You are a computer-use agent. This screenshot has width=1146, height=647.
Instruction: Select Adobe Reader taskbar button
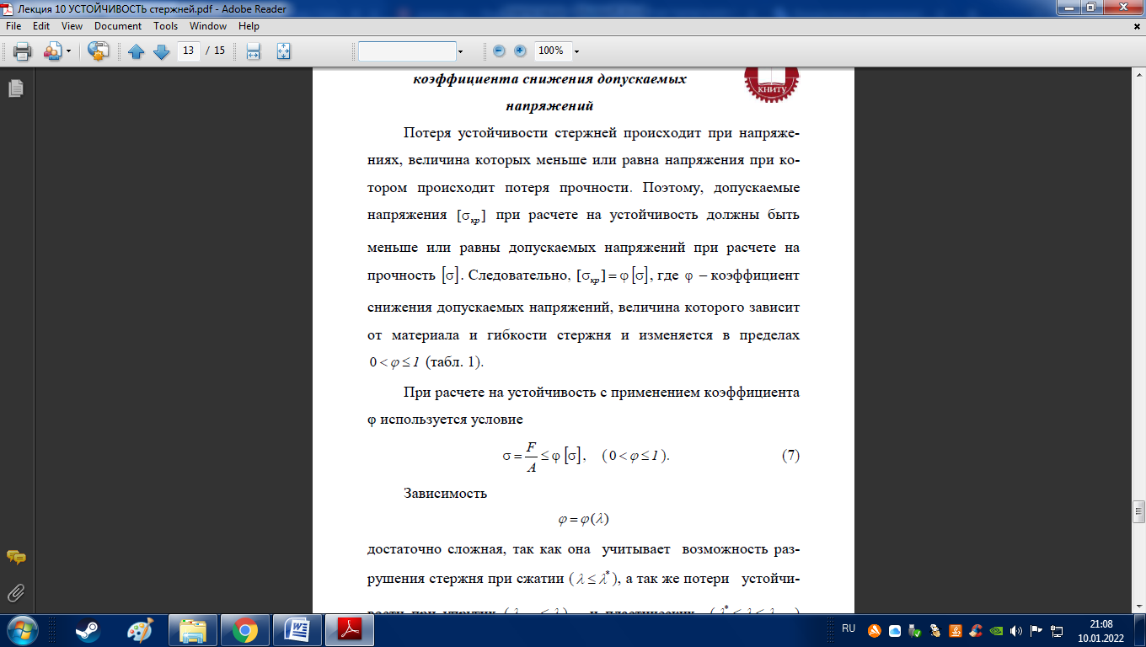[350, 630]
